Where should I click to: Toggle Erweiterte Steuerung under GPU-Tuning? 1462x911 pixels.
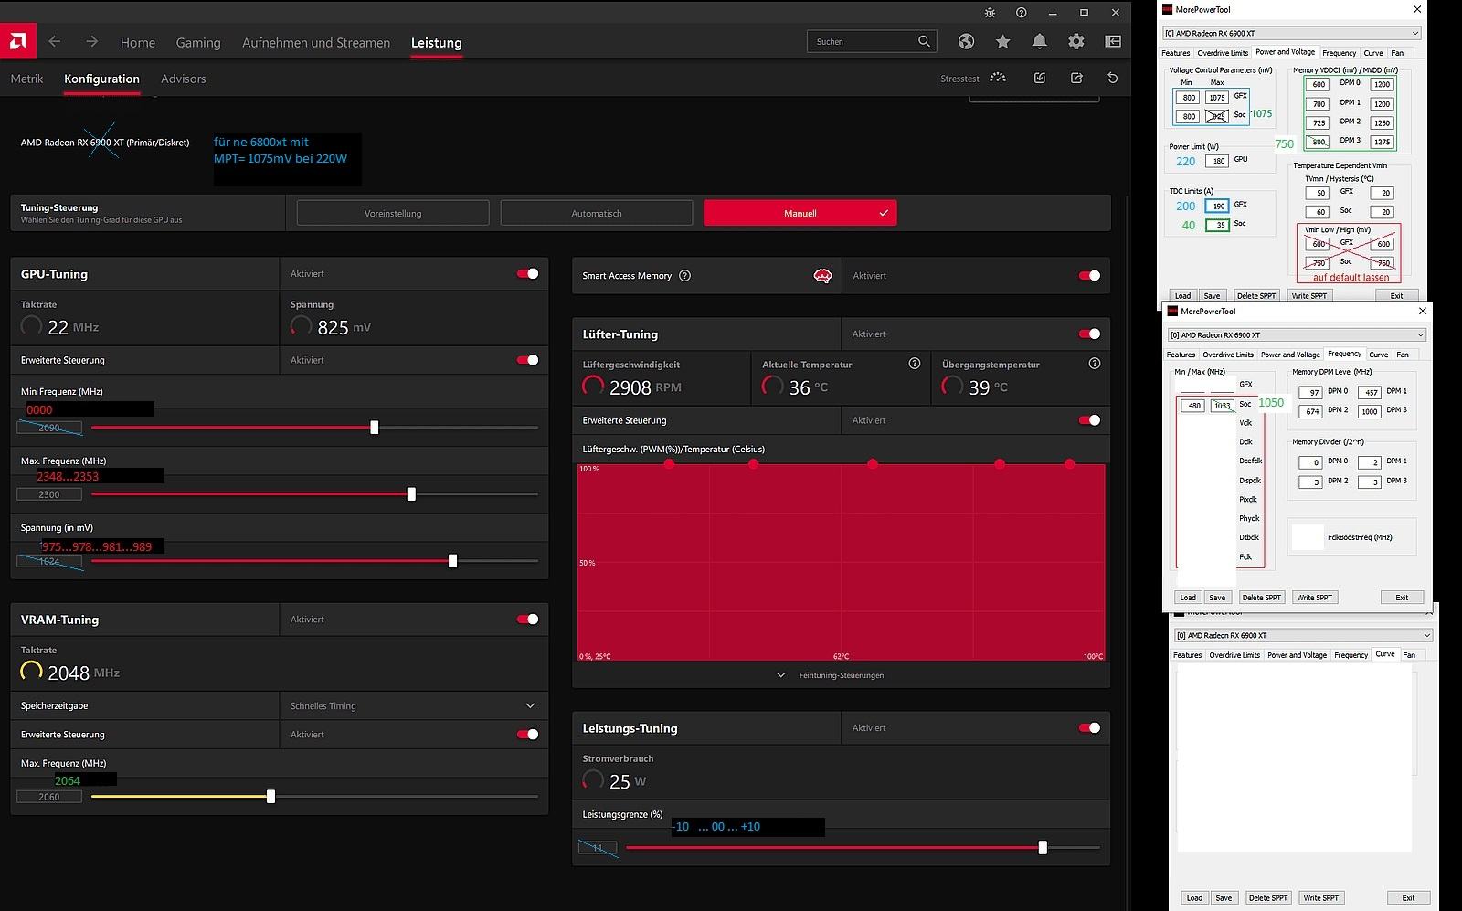tap(527, 359)
